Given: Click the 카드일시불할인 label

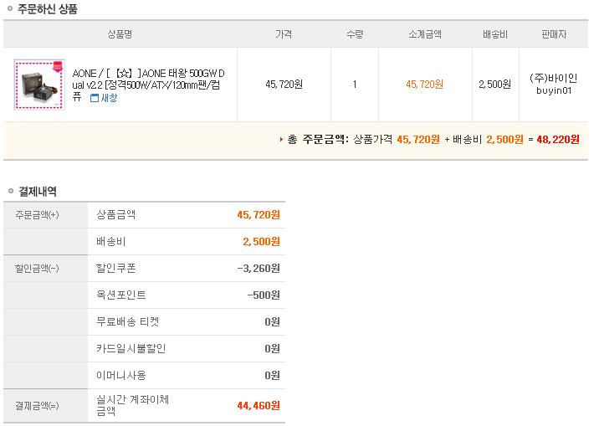Looking at the screenshot, I should click(x=131, y=348).
